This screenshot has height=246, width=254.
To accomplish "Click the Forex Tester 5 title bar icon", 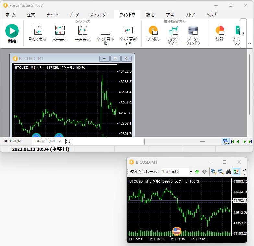I will pyautogui.click(x=5, y=5).
